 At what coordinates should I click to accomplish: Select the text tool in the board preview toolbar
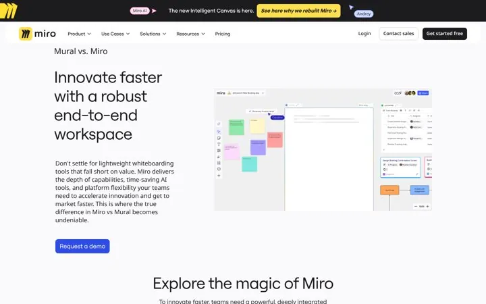point(219,145)
